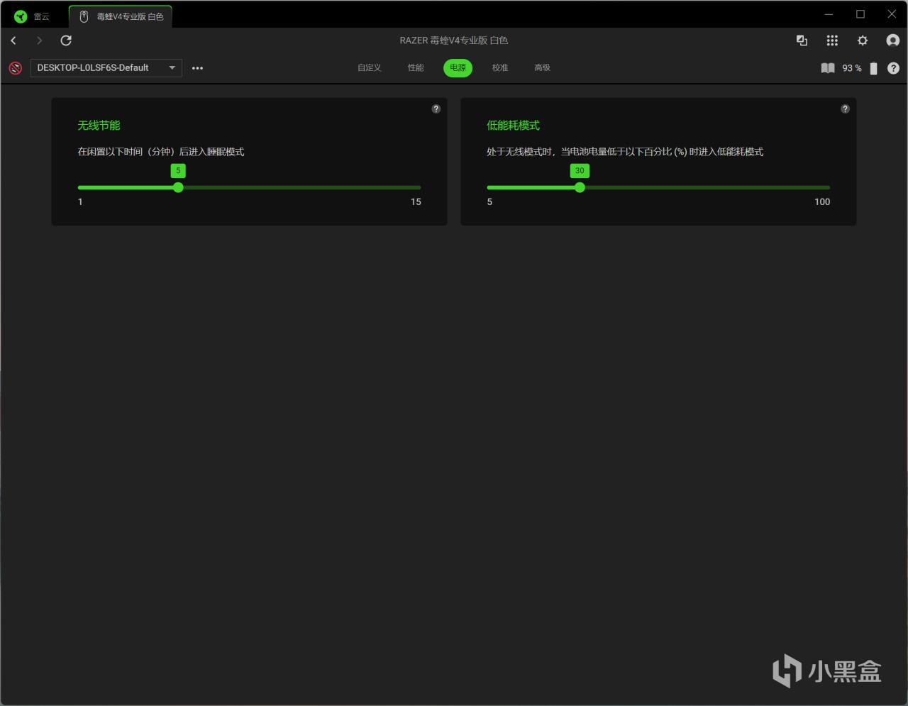Click the 无线节能 slider track near 15
The image size is (908, 706).
coord(417,187)
